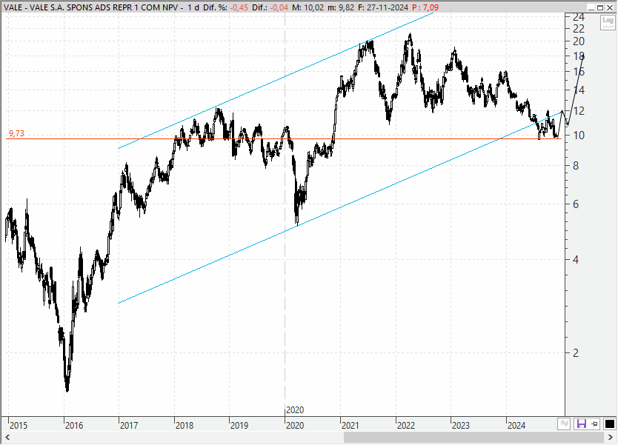Click the horizontal scrollbar left arrow
Image resolution: width=618 pixels, height=445 pixels.
click(x=7, y=437)
